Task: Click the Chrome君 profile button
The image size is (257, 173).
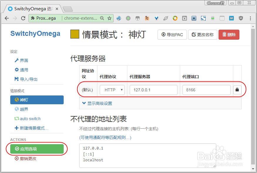Action: coord(215,3)
